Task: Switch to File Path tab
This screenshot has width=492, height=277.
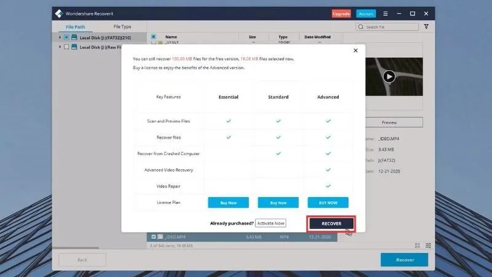Action: tap(75, 26)
